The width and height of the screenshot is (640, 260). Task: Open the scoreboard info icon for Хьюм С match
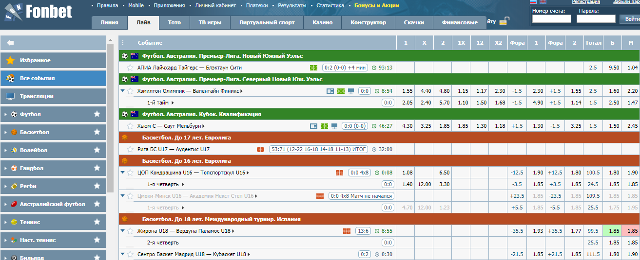313,126
